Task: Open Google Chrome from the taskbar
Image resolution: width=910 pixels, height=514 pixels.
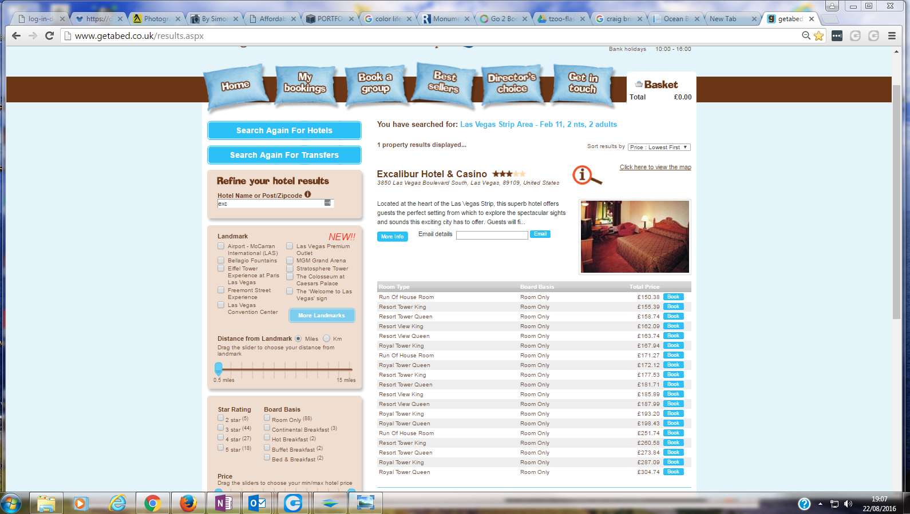Action: click(152, 503)
